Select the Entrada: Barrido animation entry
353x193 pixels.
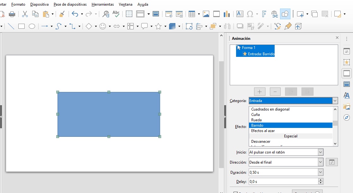[x=258, y=54]
